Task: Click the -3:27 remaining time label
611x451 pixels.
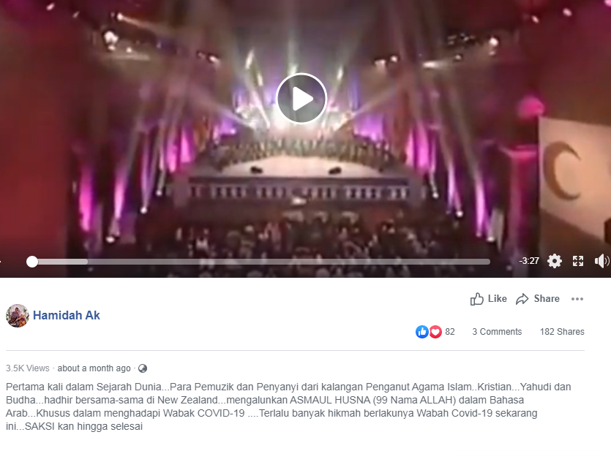Action: click(529, 261)
